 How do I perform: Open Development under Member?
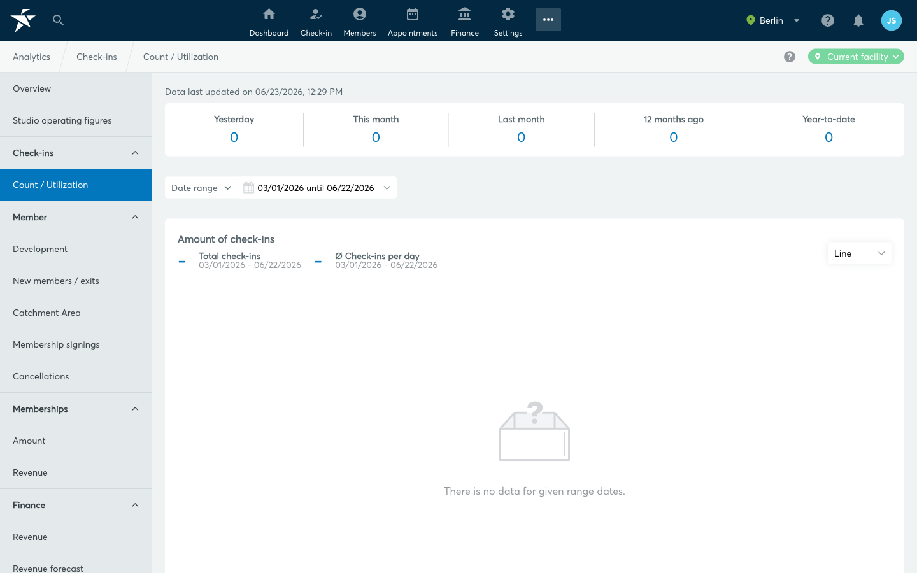pos(76,249)
